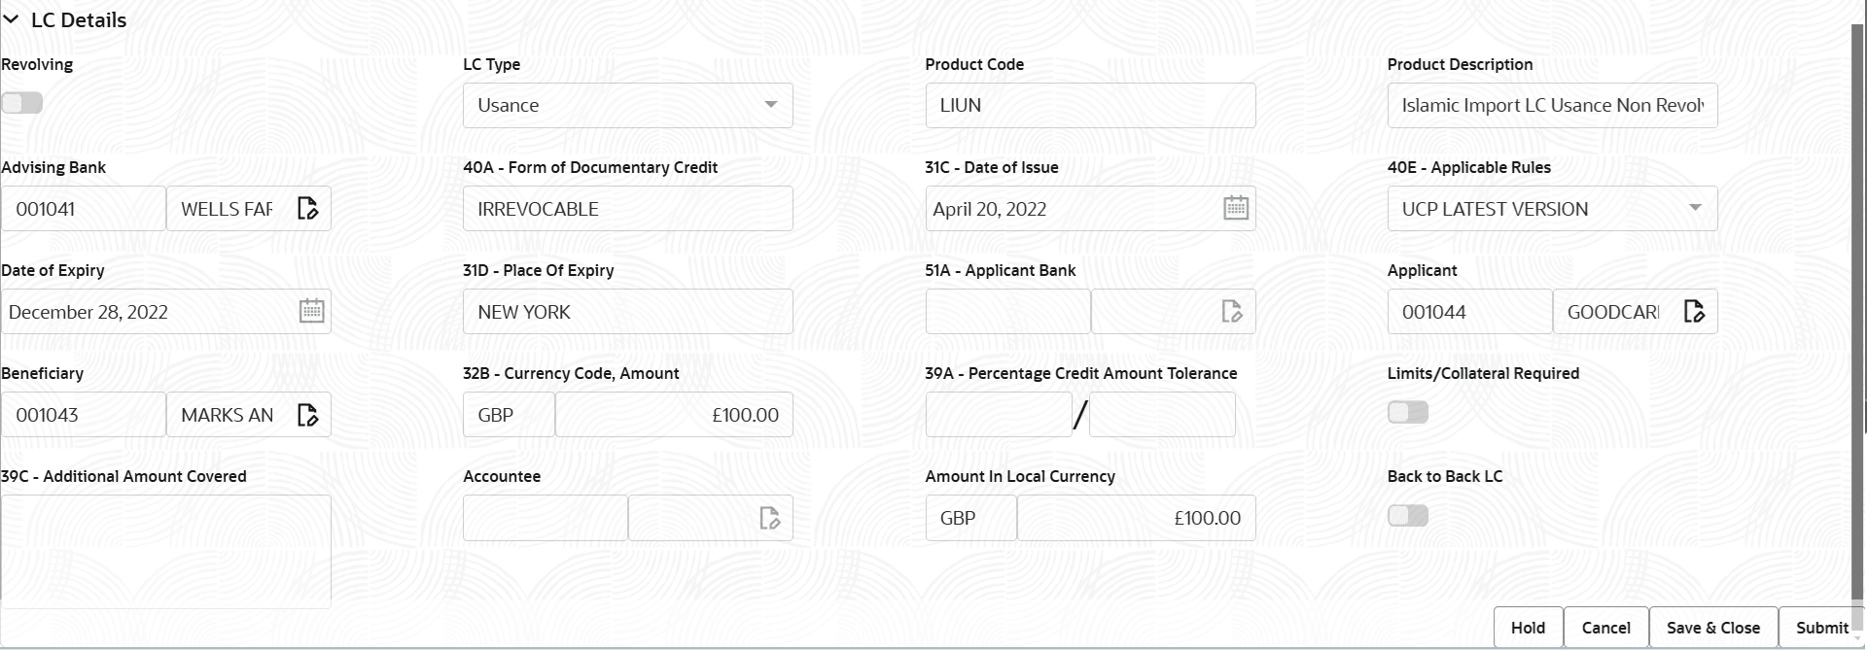Click the 39C Additional Amount Covered textbox
Image resolution: width=1867 pixels, height=650 pixels.
165,549
